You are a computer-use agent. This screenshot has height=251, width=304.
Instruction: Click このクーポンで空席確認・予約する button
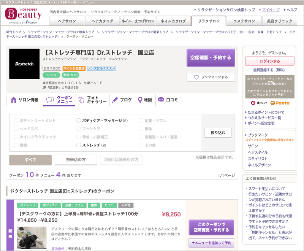(x=211, y=227)
